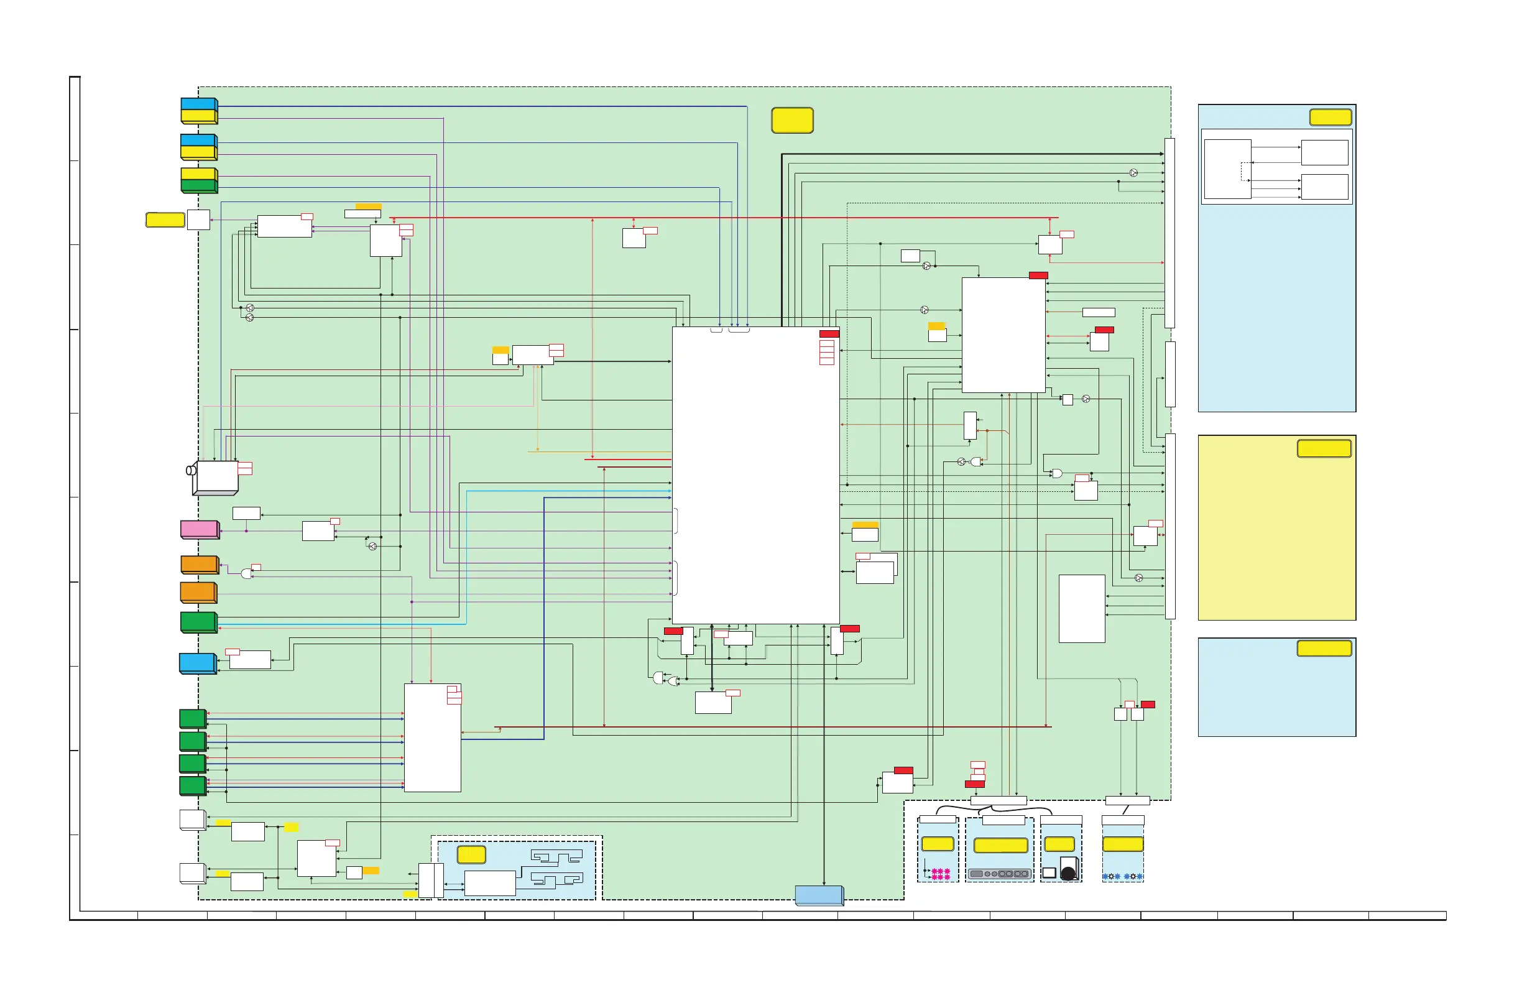Click the AND gate beside orange connector
The width and height of the screenshot is (1522, 985).
click(246, 574)
